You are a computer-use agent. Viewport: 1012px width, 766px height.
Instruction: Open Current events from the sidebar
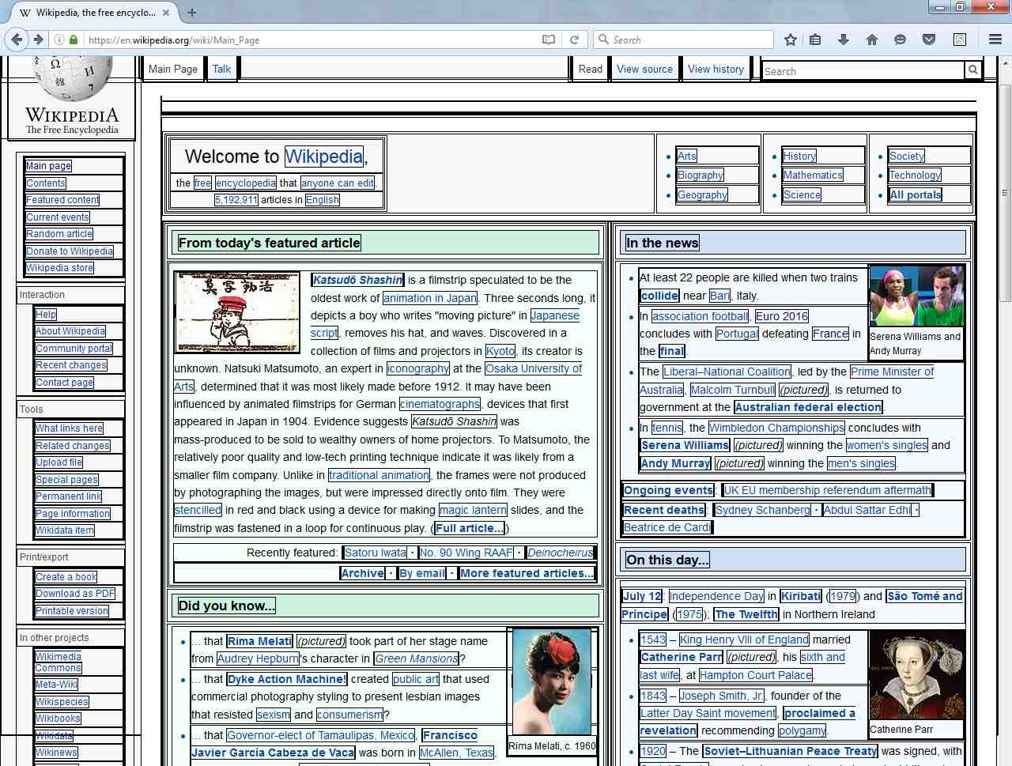(58, 217)
